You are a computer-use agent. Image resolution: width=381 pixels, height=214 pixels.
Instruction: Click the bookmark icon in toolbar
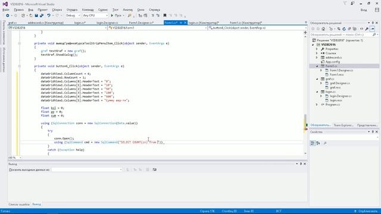point(165,15)
